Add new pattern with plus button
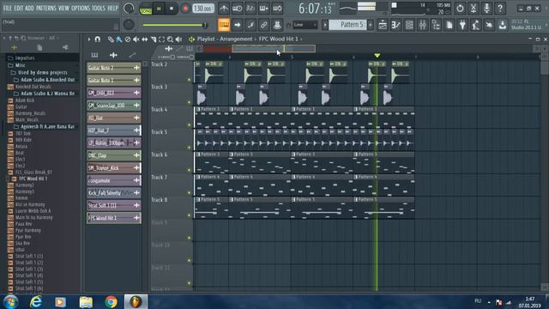This screenshot has width=549, height=309. [370, 25]
